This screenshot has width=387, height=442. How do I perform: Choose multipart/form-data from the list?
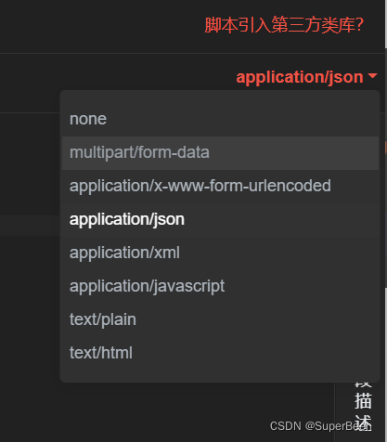click(x=220, y=153)
